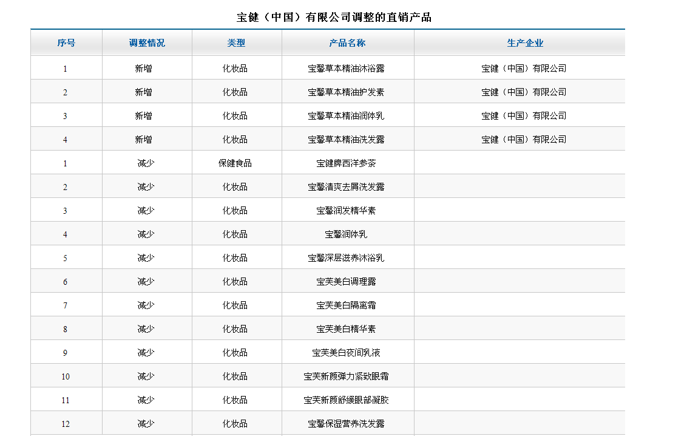Select product name 宝馨草本精油护发素

click(x=346, y=92)
